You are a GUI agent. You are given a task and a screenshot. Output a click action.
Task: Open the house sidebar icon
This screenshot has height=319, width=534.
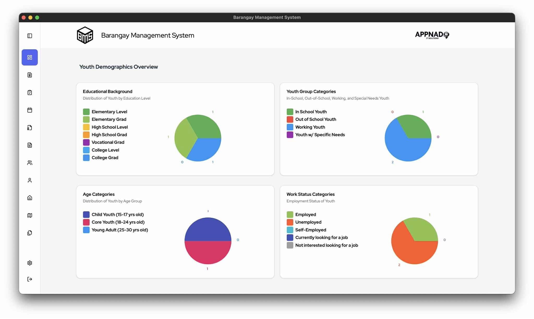(30, 198)
